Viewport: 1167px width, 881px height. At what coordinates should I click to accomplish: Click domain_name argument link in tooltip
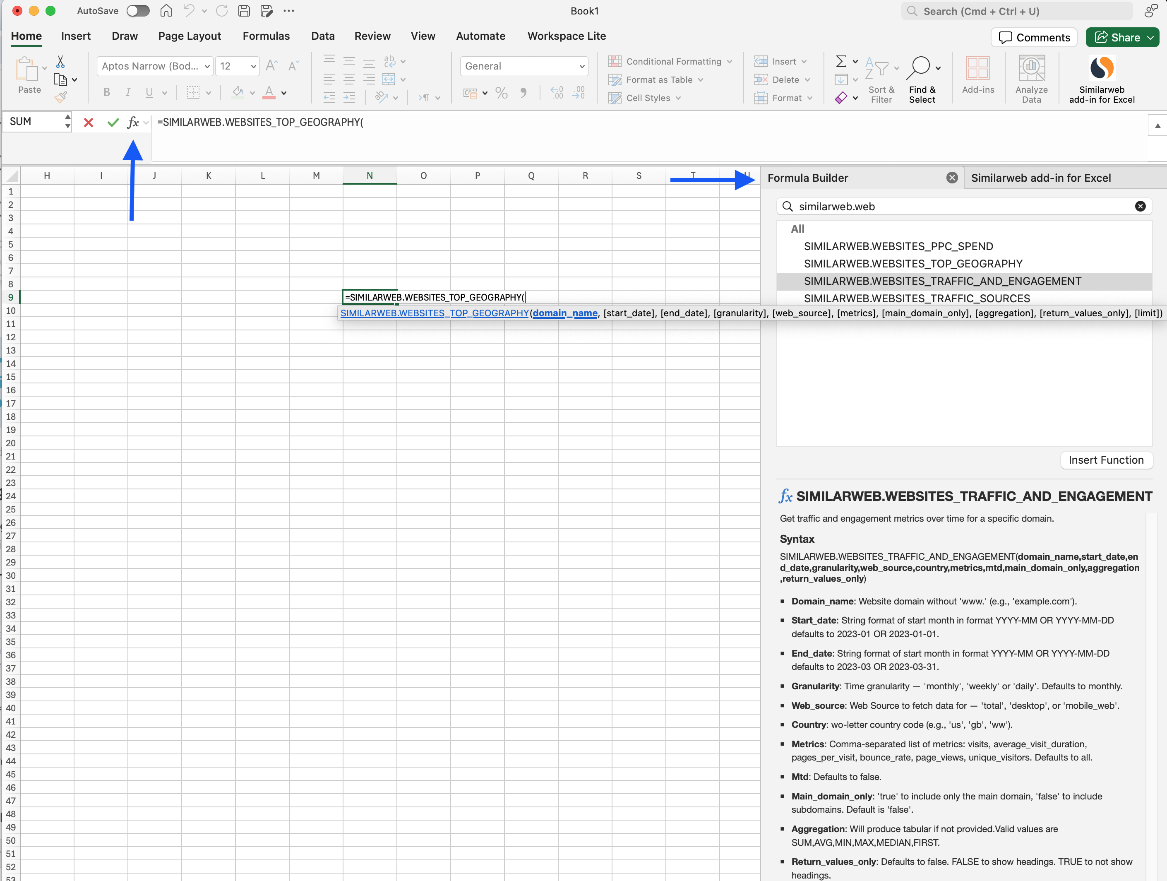[x=565, y=313]
